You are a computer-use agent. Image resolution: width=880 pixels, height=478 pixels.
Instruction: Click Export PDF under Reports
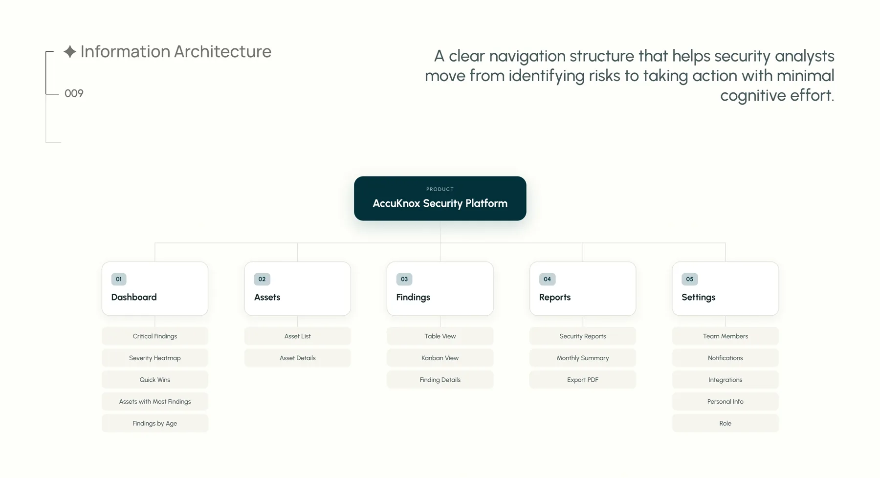[x=583, y=380]
